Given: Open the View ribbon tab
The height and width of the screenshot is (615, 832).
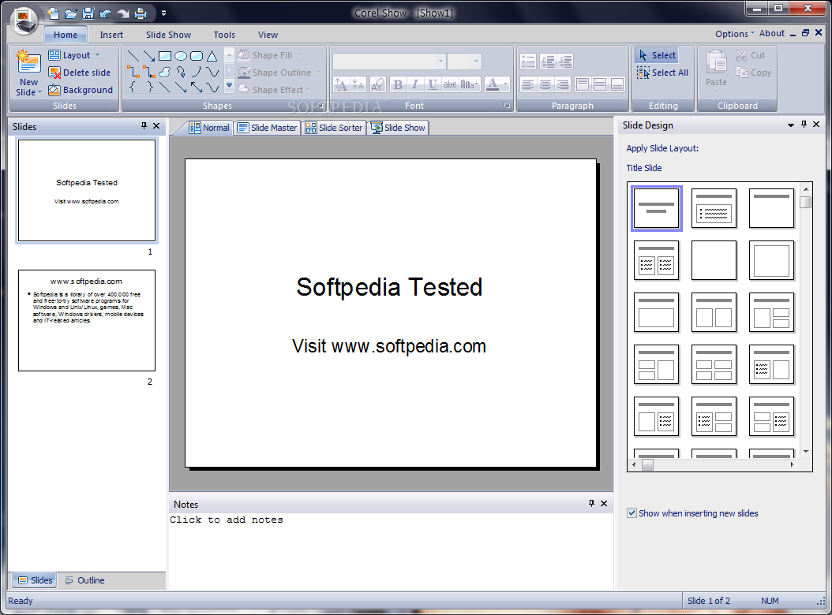Looking at the screenshot, I should coord(268,35).
